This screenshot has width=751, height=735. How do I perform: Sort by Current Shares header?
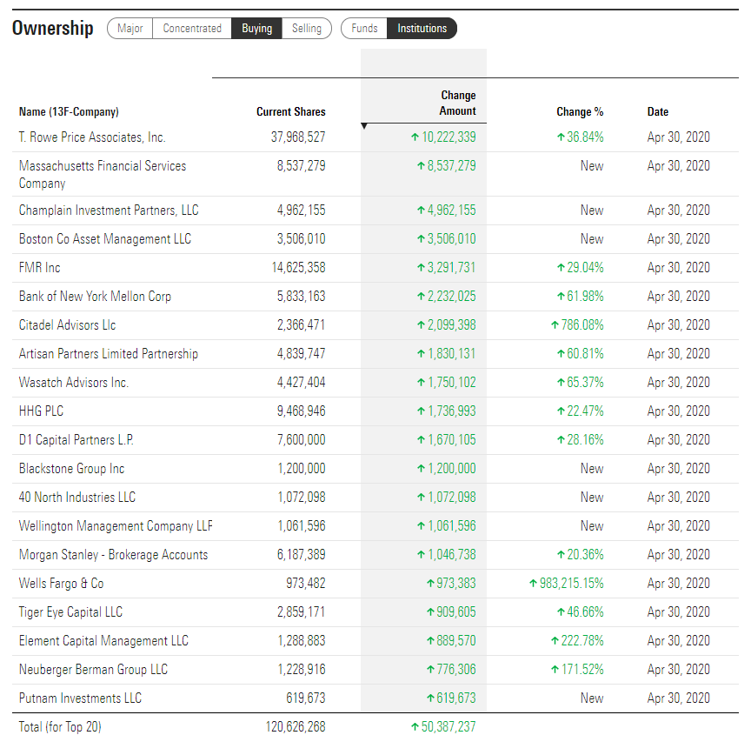click(290, 111)
